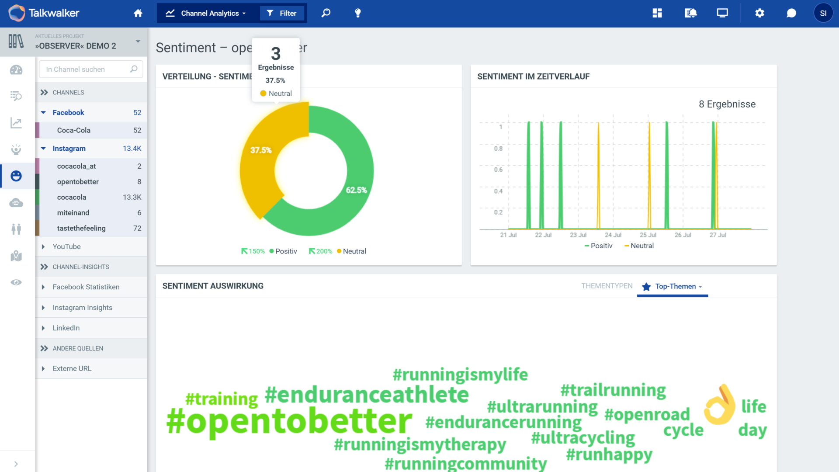
Task: Click the lightbulb insights icon
Action: point(358,13)
